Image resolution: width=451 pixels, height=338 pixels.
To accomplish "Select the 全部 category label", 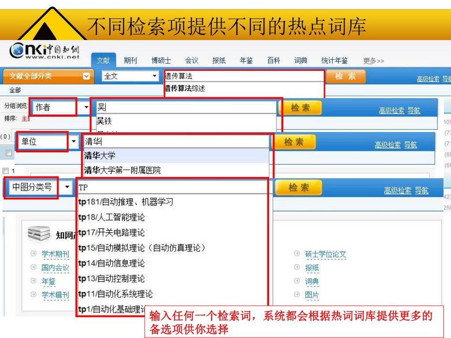I will coord(15,90).
